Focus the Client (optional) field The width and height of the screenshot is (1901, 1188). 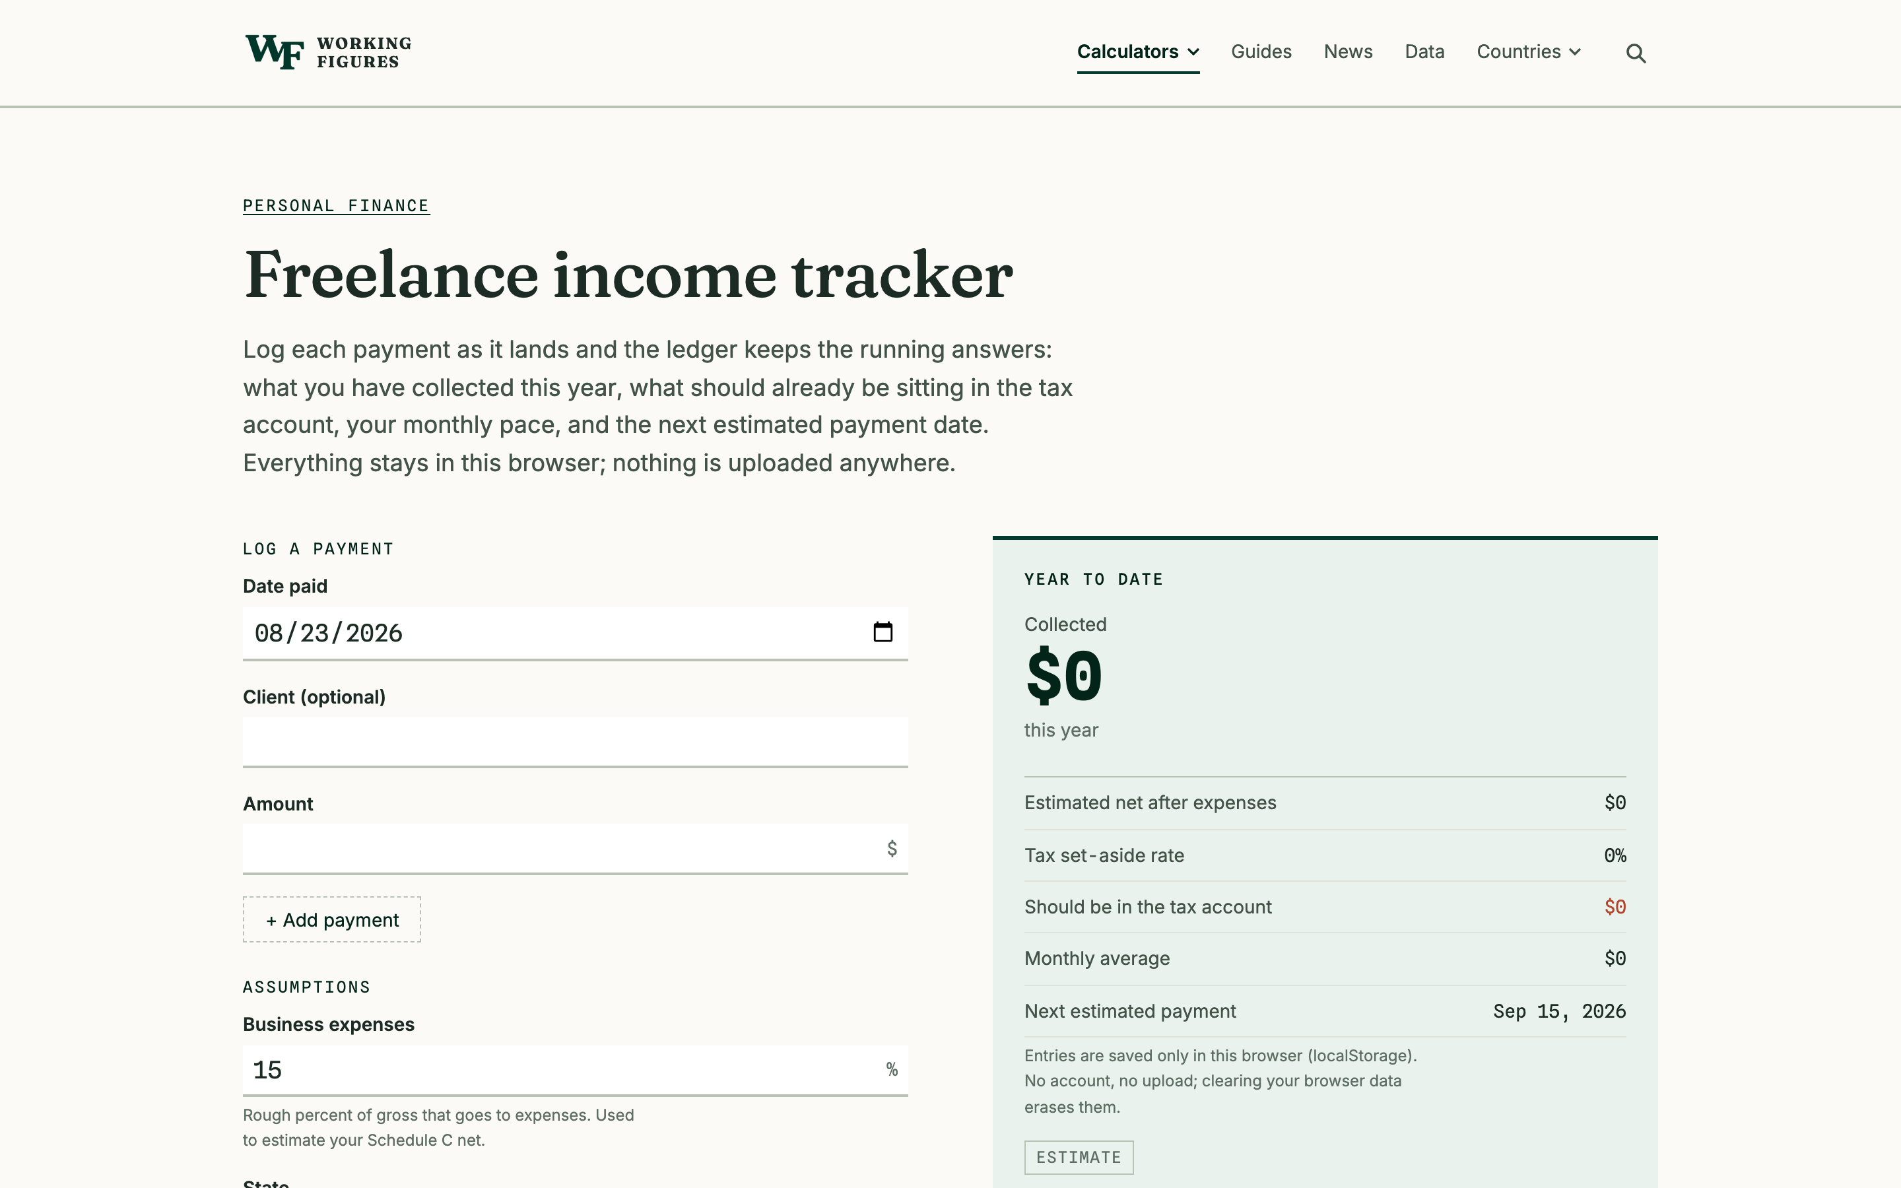pos(575,742)
